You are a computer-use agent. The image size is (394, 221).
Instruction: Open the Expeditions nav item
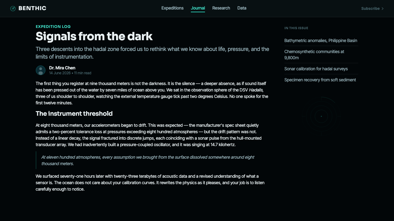pyautogui.click(x=172, y=8)
